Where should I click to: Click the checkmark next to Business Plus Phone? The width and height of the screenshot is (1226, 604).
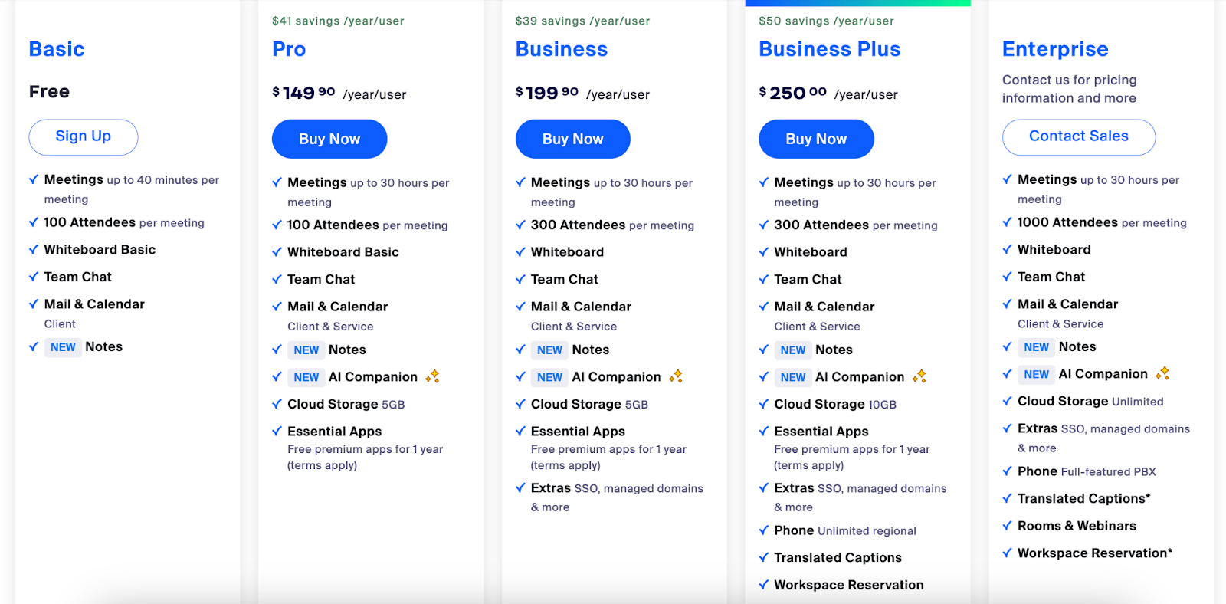point(764,530)
